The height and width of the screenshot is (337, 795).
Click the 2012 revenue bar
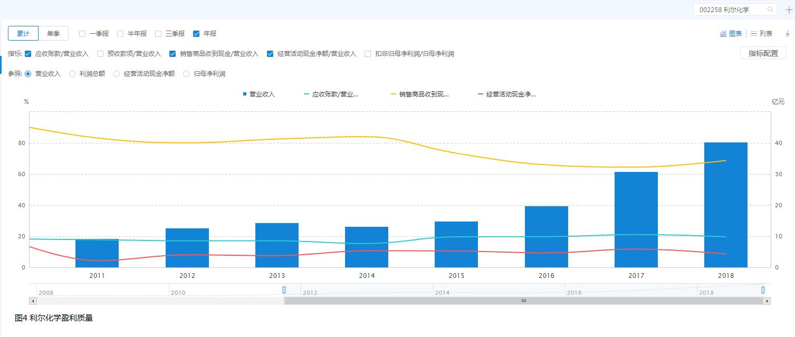pyautogui.click(x=187, y=248)
